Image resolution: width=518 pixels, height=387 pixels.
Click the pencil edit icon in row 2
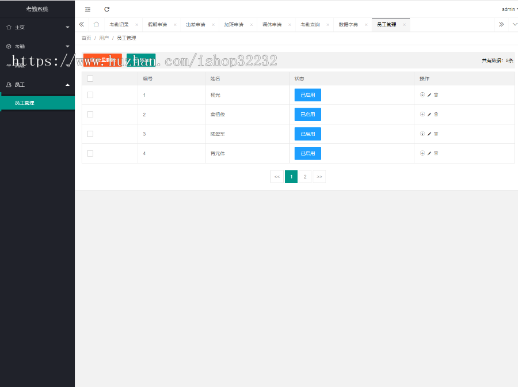click(429, 115)
